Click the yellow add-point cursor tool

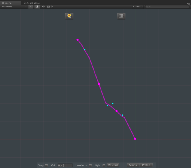[69, 16]
